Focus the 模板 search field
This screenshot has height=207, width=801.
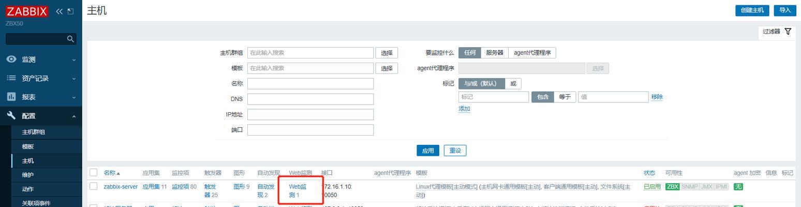click(x=310, y=68)
